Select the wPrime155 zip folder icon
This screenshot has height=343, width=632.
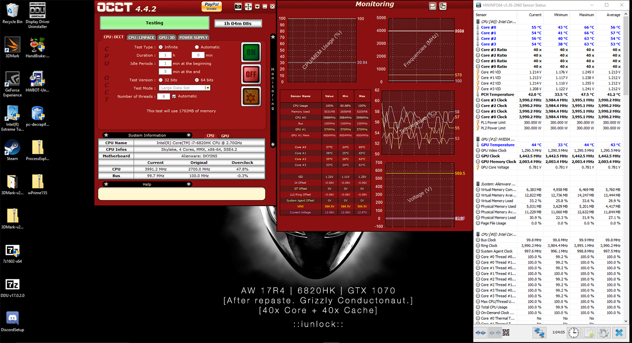pyautogui.click(x=37, y=184)
